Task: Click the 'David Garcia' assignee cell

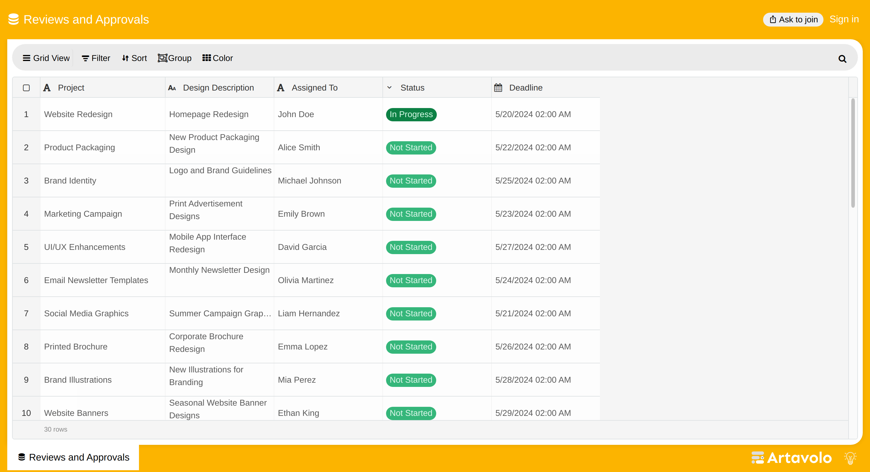Action: (x=328, y=247)
